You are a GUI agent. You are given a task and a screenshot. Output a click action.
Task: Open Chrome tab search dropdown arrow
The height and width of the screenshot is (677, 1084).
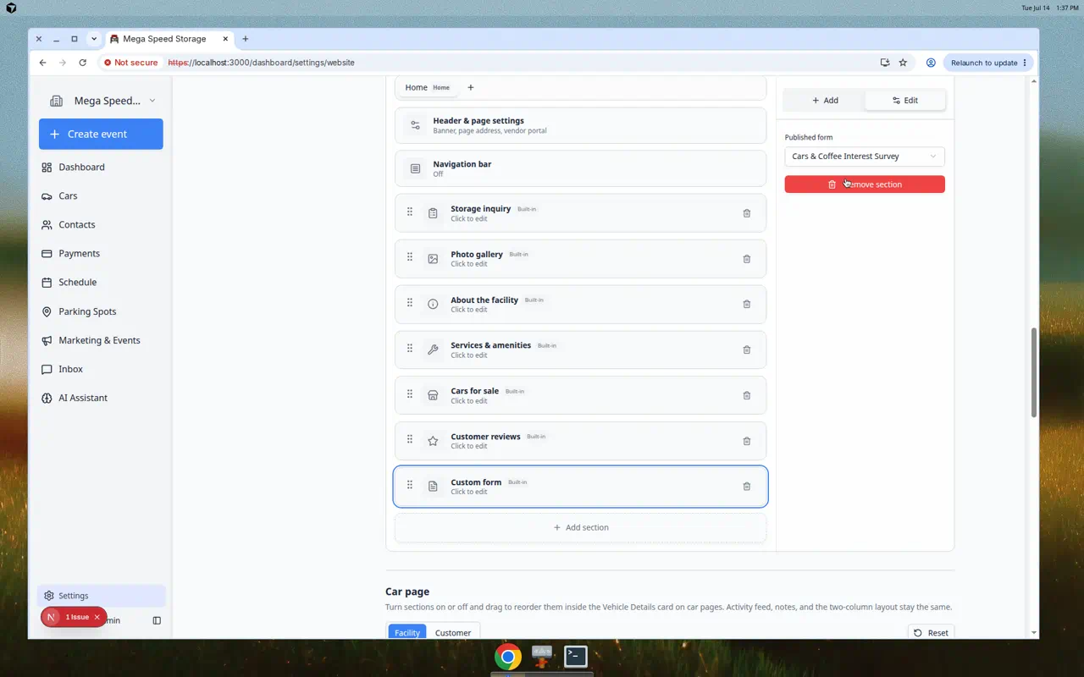[94, 39]
